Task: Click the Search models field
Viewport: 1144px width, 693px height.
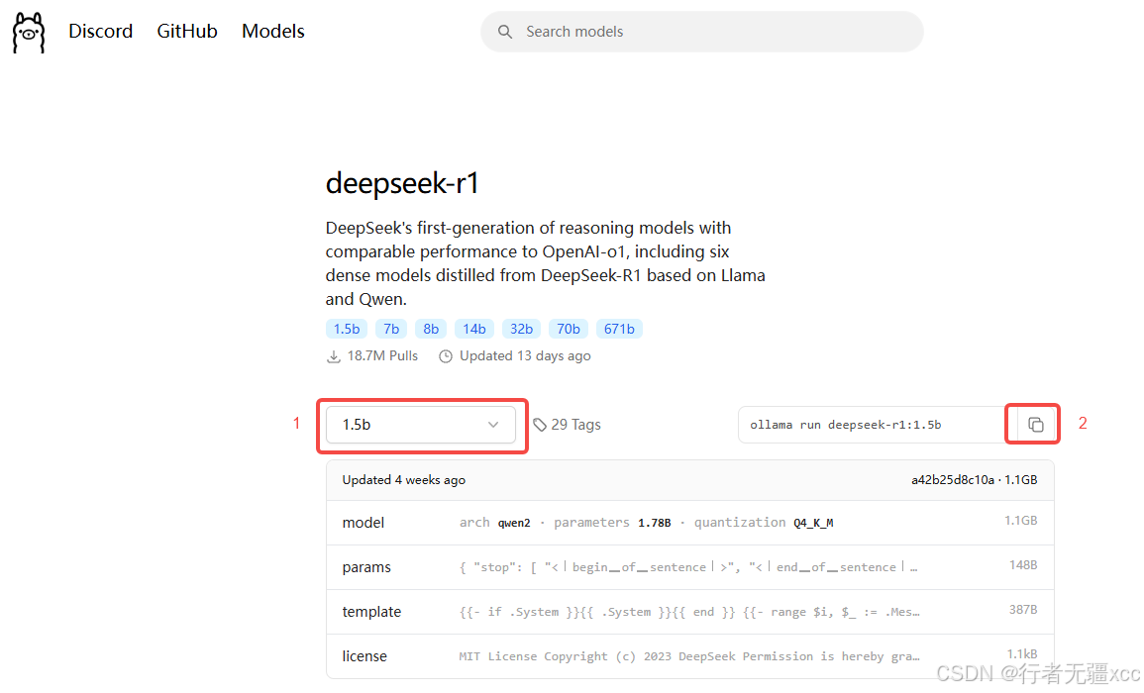Action: tap(702, 32)
